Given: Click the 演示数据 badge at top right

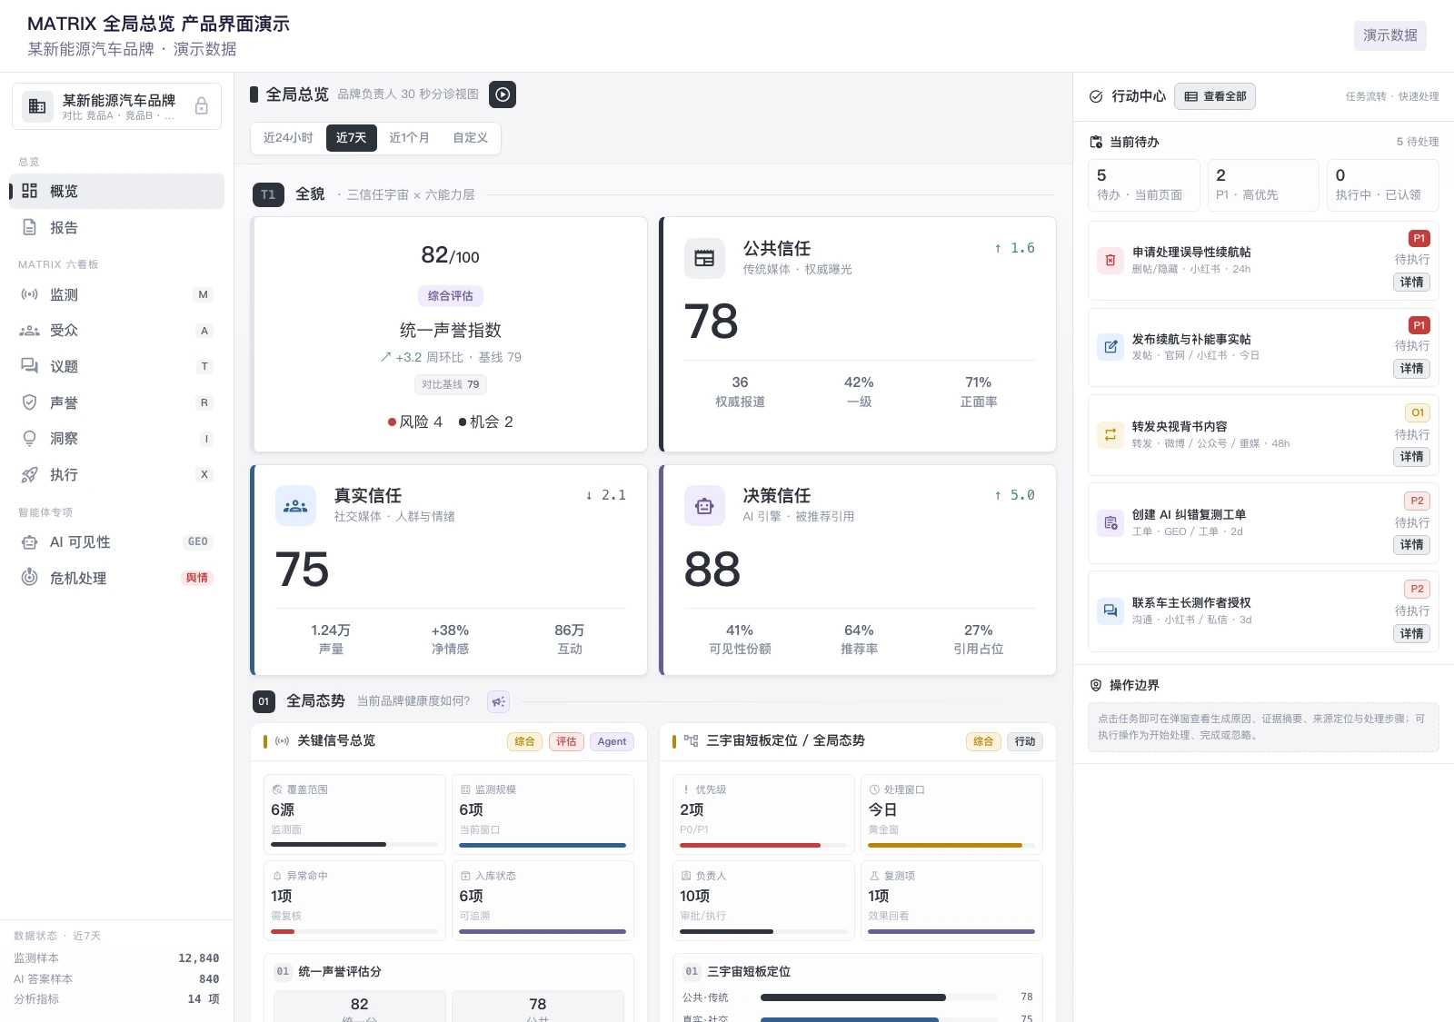Looking at the screenshot, I should (1390, 35).
